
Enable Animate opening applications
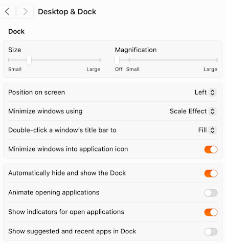pos(211,193)
